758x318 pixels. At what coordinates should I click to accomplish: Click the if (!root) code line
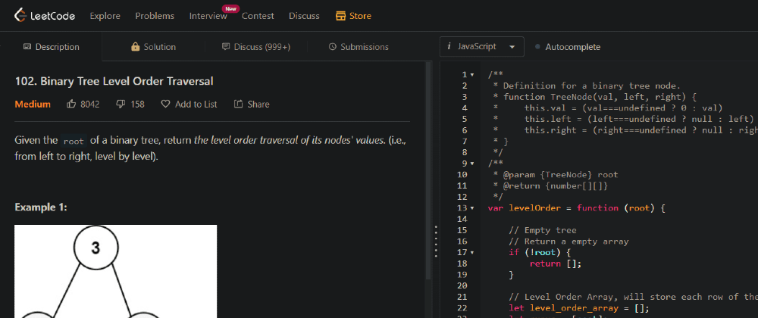(x=540, y=252)
